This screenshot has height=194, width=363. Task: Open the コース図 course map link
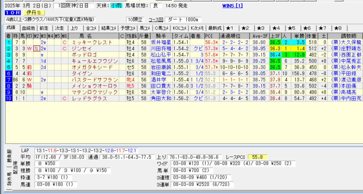point(156,20)
